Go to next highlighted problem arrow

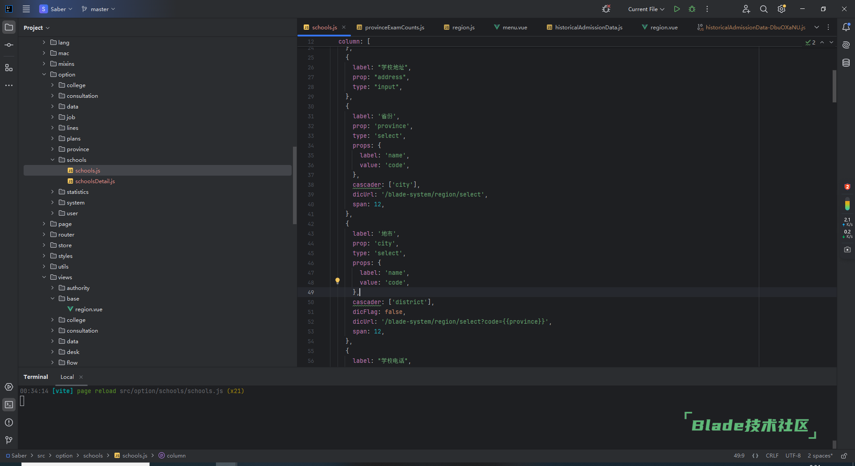(x=831, y=42)
